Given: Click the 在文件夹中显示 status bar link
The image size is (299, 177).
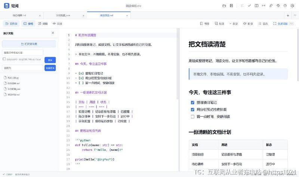Looking at the screenshot, I should [x=22, y=174].
